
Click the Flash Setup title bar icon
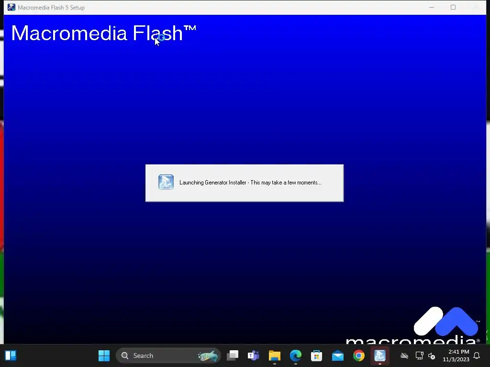click(x=11, y=7)
